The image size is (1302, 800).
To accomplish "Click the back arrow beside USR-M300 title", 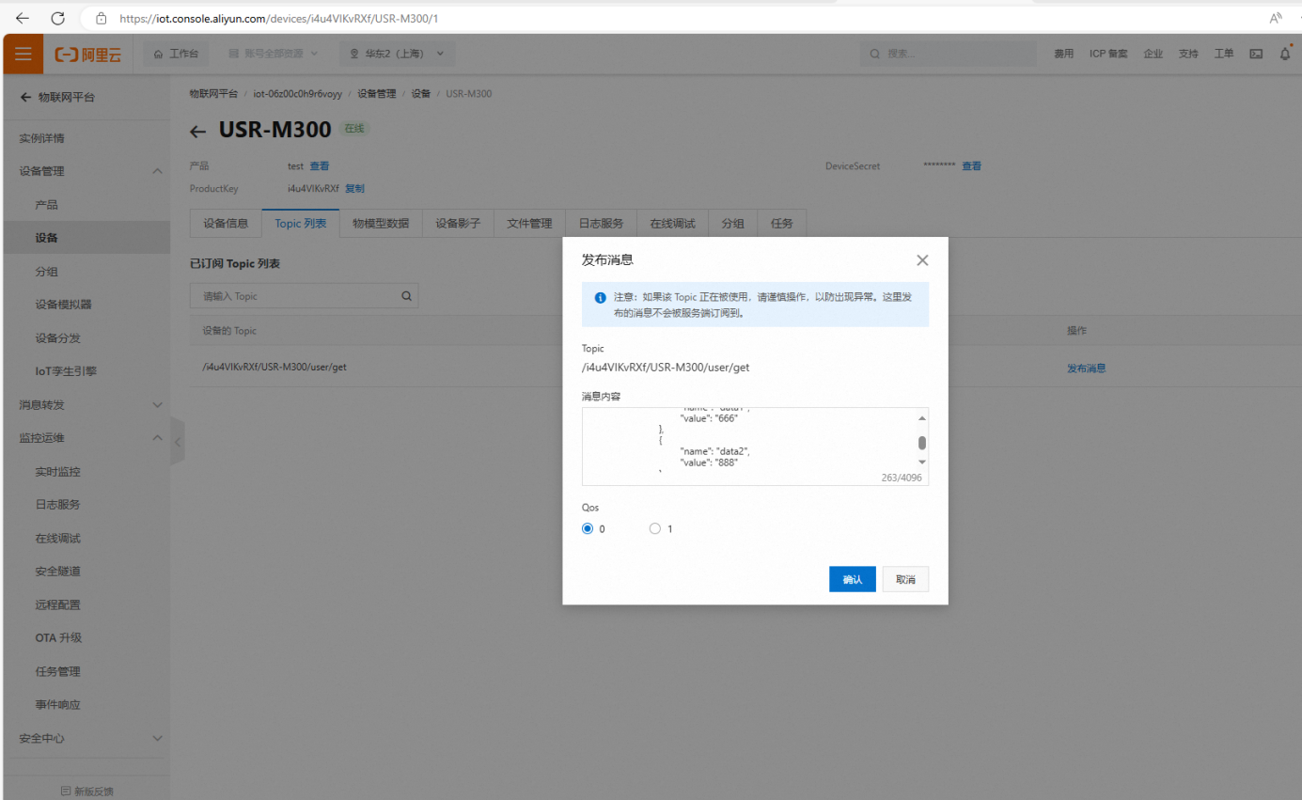I will click(x=197, y=132).
